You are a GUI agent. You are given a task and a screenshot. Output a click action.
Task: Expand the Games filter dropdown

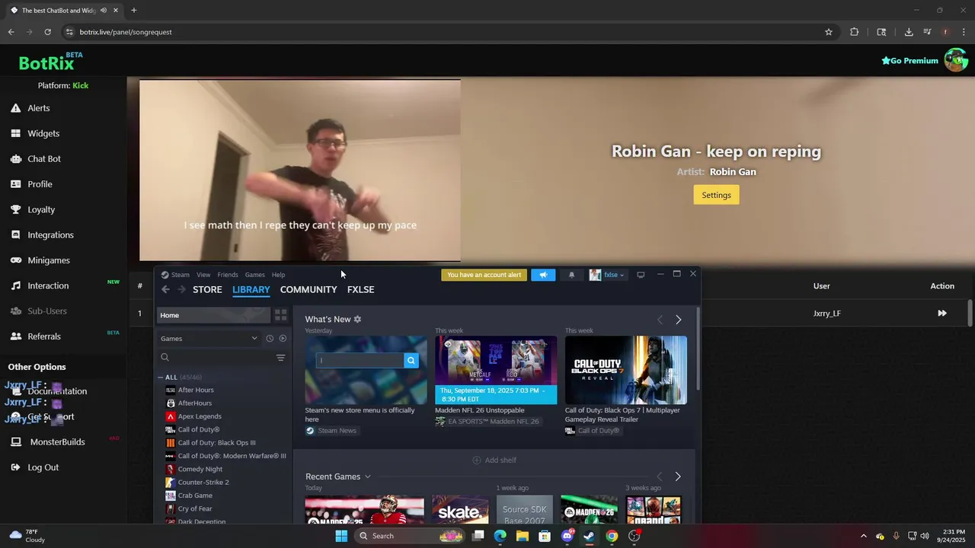click(x=209, y=339)
